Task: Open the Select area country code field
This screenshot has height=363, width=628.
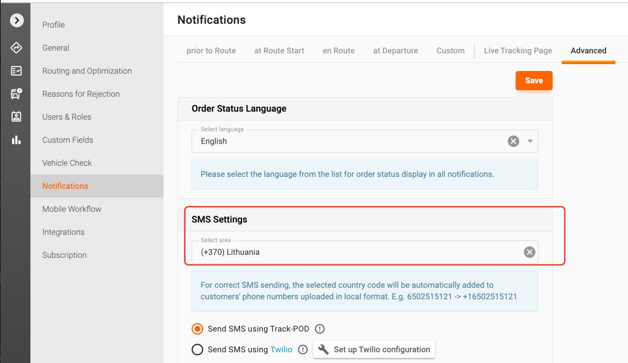Action: click(355, 252)
